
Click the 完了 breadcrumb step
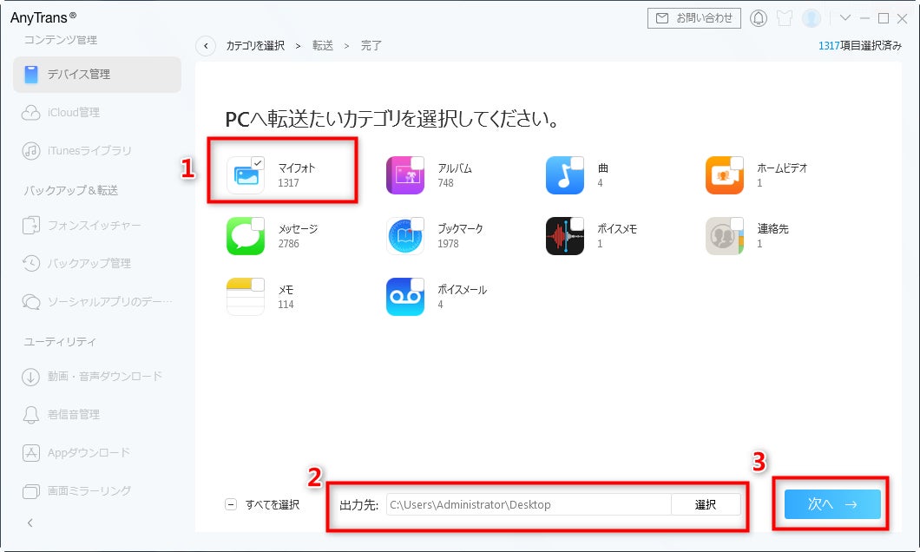pyautogui.click(x=371, y=46)
